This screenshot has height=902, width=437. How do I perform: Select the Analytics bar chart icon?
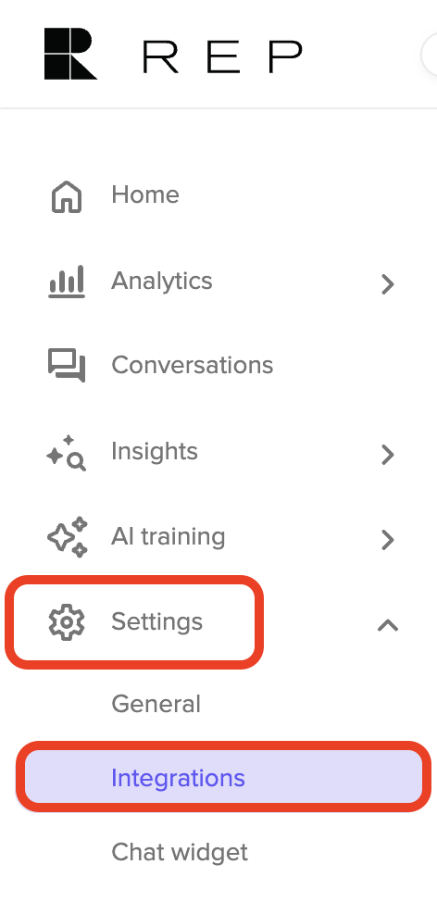67,282
